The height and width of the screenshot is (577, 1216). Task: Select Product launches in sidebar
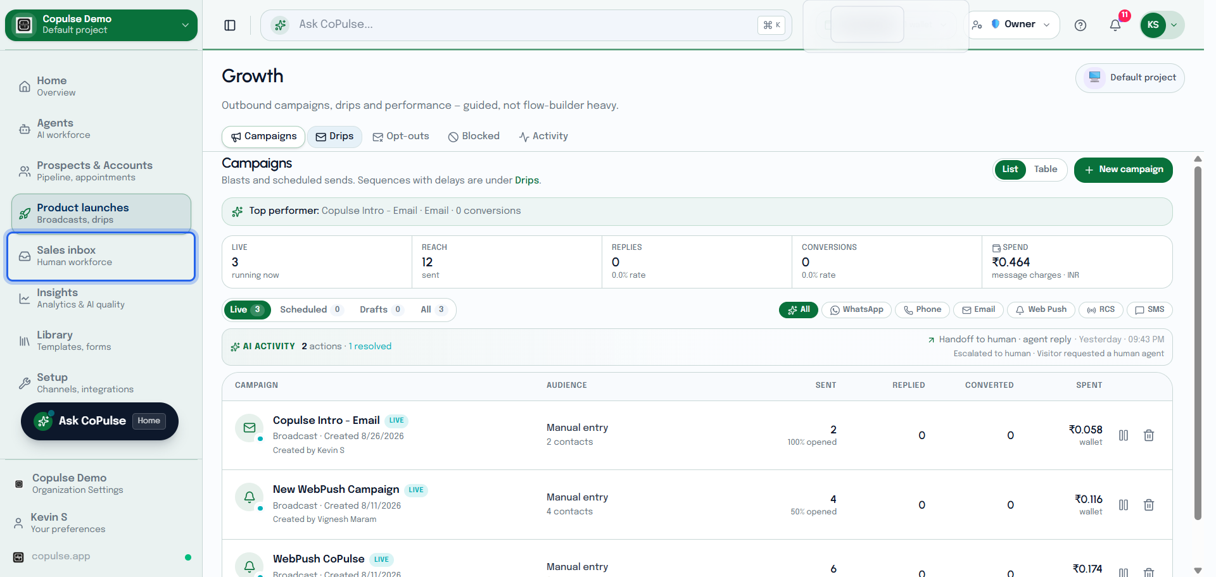[101, 214]
